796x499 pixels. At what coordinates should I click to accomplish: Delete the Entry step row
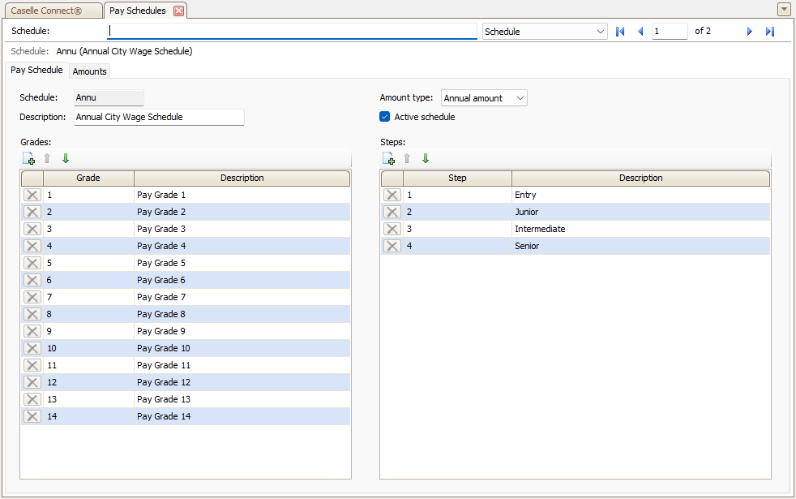tap(392, 195)
